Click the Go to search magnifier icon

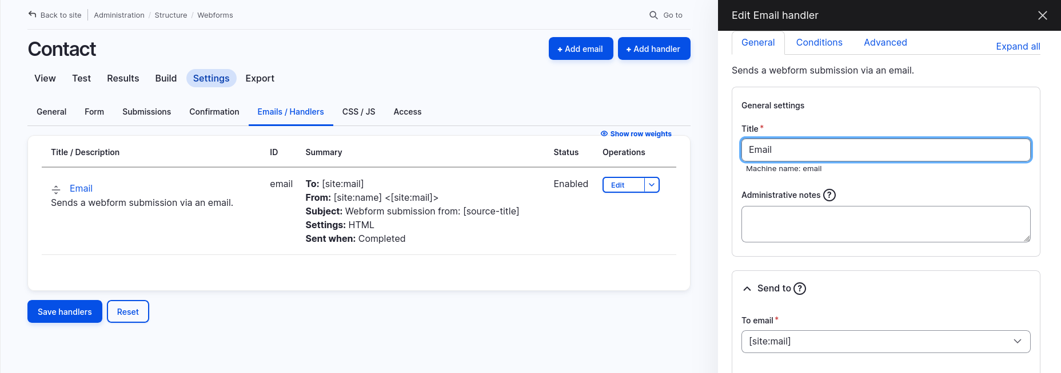click(x=653, y=15)
